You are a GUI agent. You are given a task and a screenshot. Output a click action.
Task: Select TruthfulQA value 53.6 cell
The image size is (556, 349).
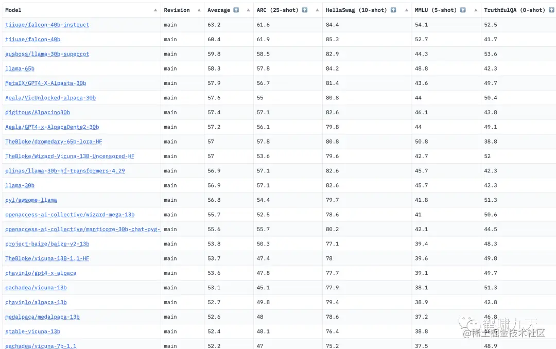[x=491, y=54]
